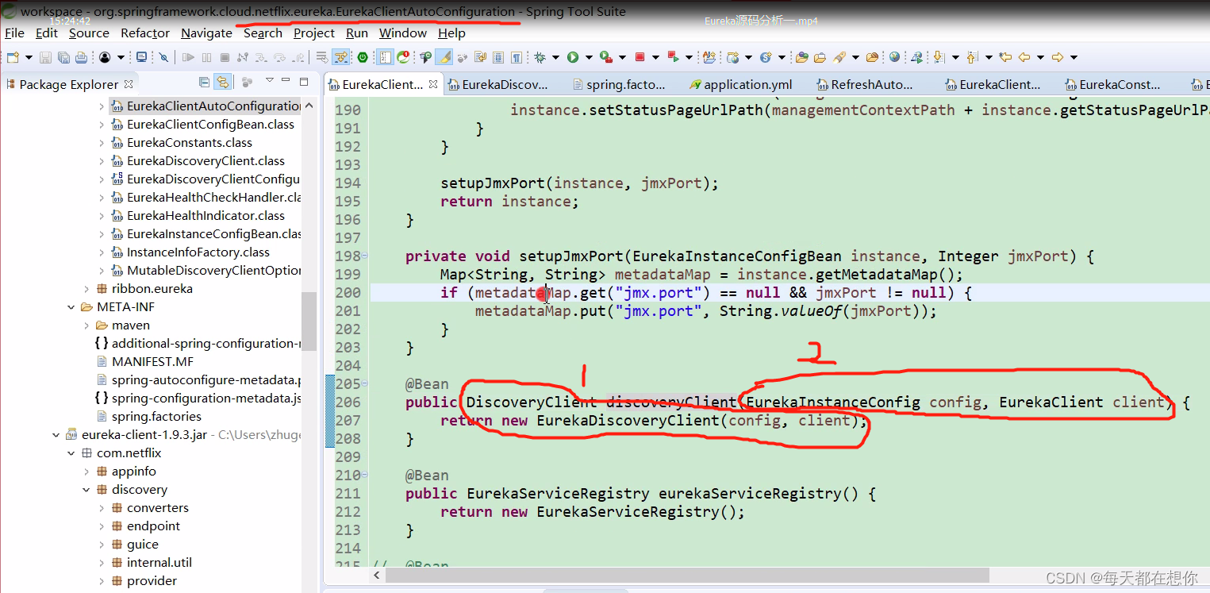Click the Back navigation arrow icon
The height and width of the screenshot is (593, 1210).
(1024, 57)
